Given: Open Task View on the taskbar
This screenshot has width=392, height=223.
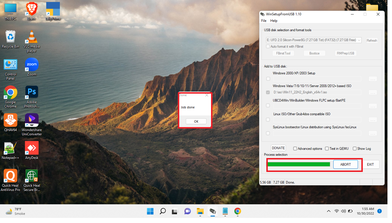Looking at the screenshot, I should click(175, 211).
